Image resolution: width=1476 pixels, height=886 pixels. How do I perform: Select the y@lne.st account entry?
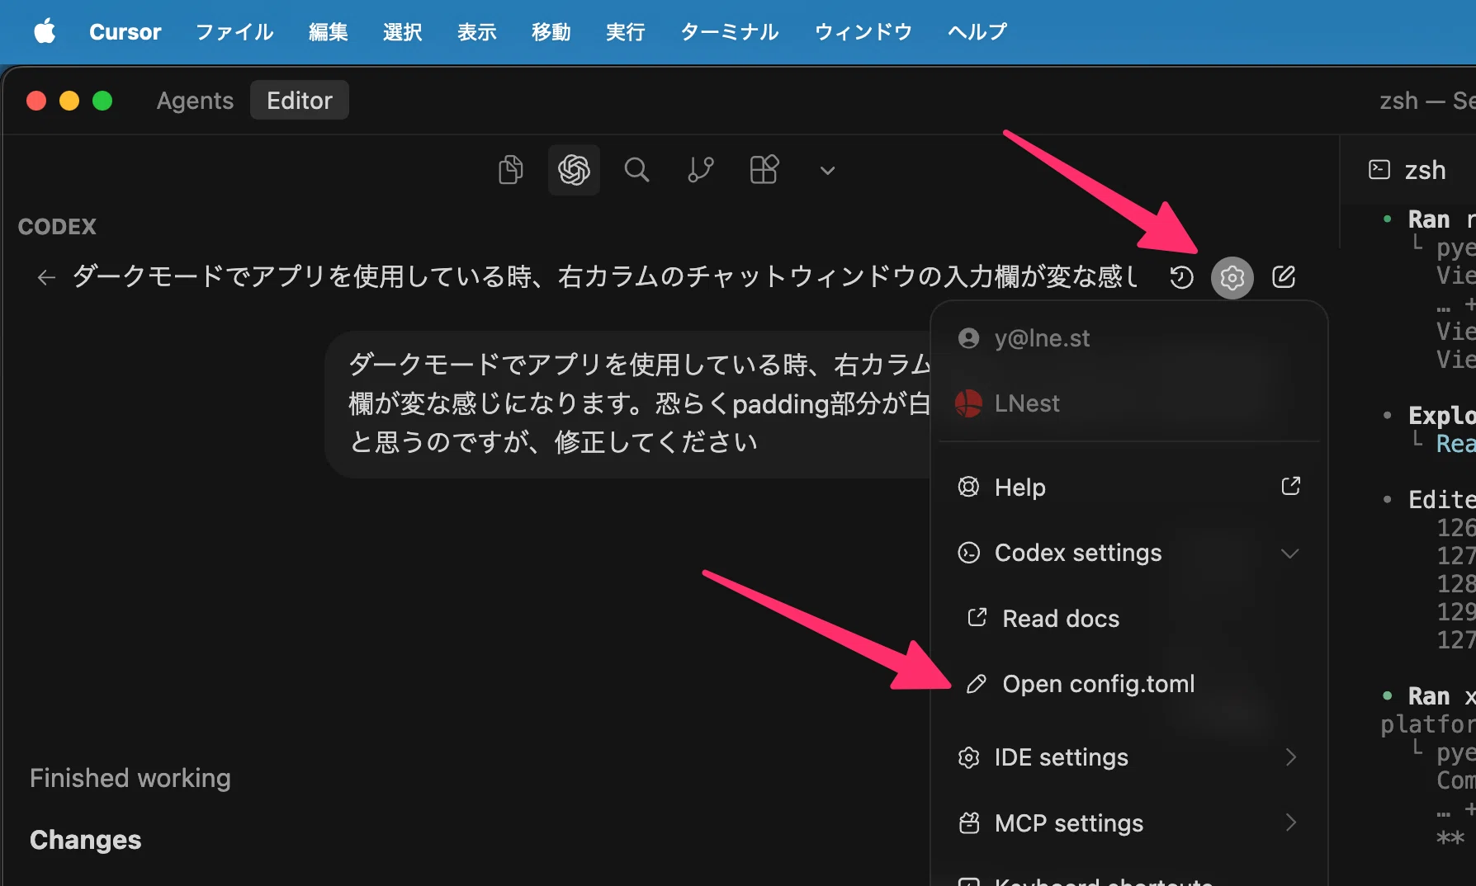[1128, 338]
